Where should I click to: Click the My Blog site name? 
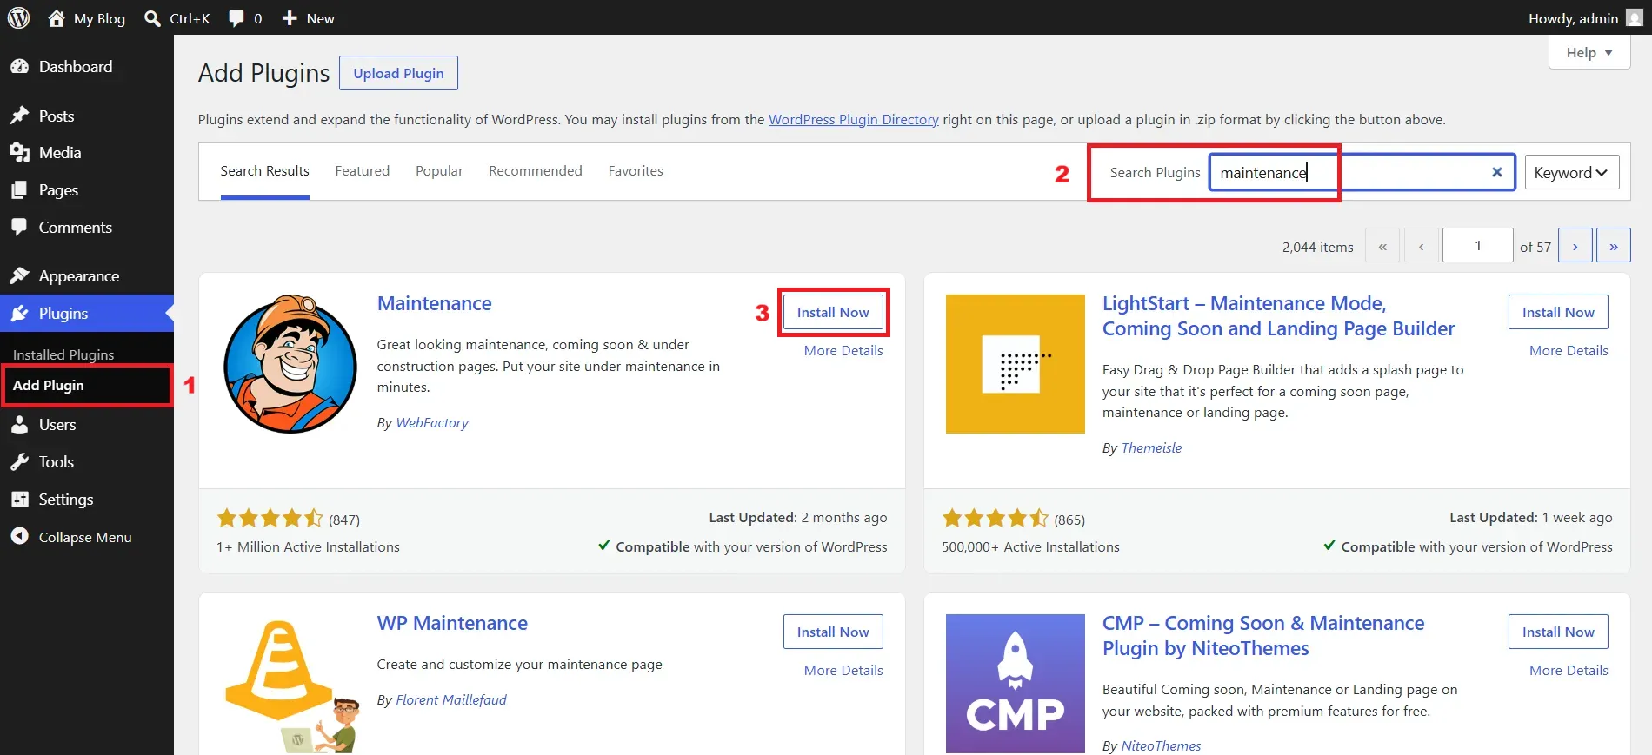pos(99,18)
